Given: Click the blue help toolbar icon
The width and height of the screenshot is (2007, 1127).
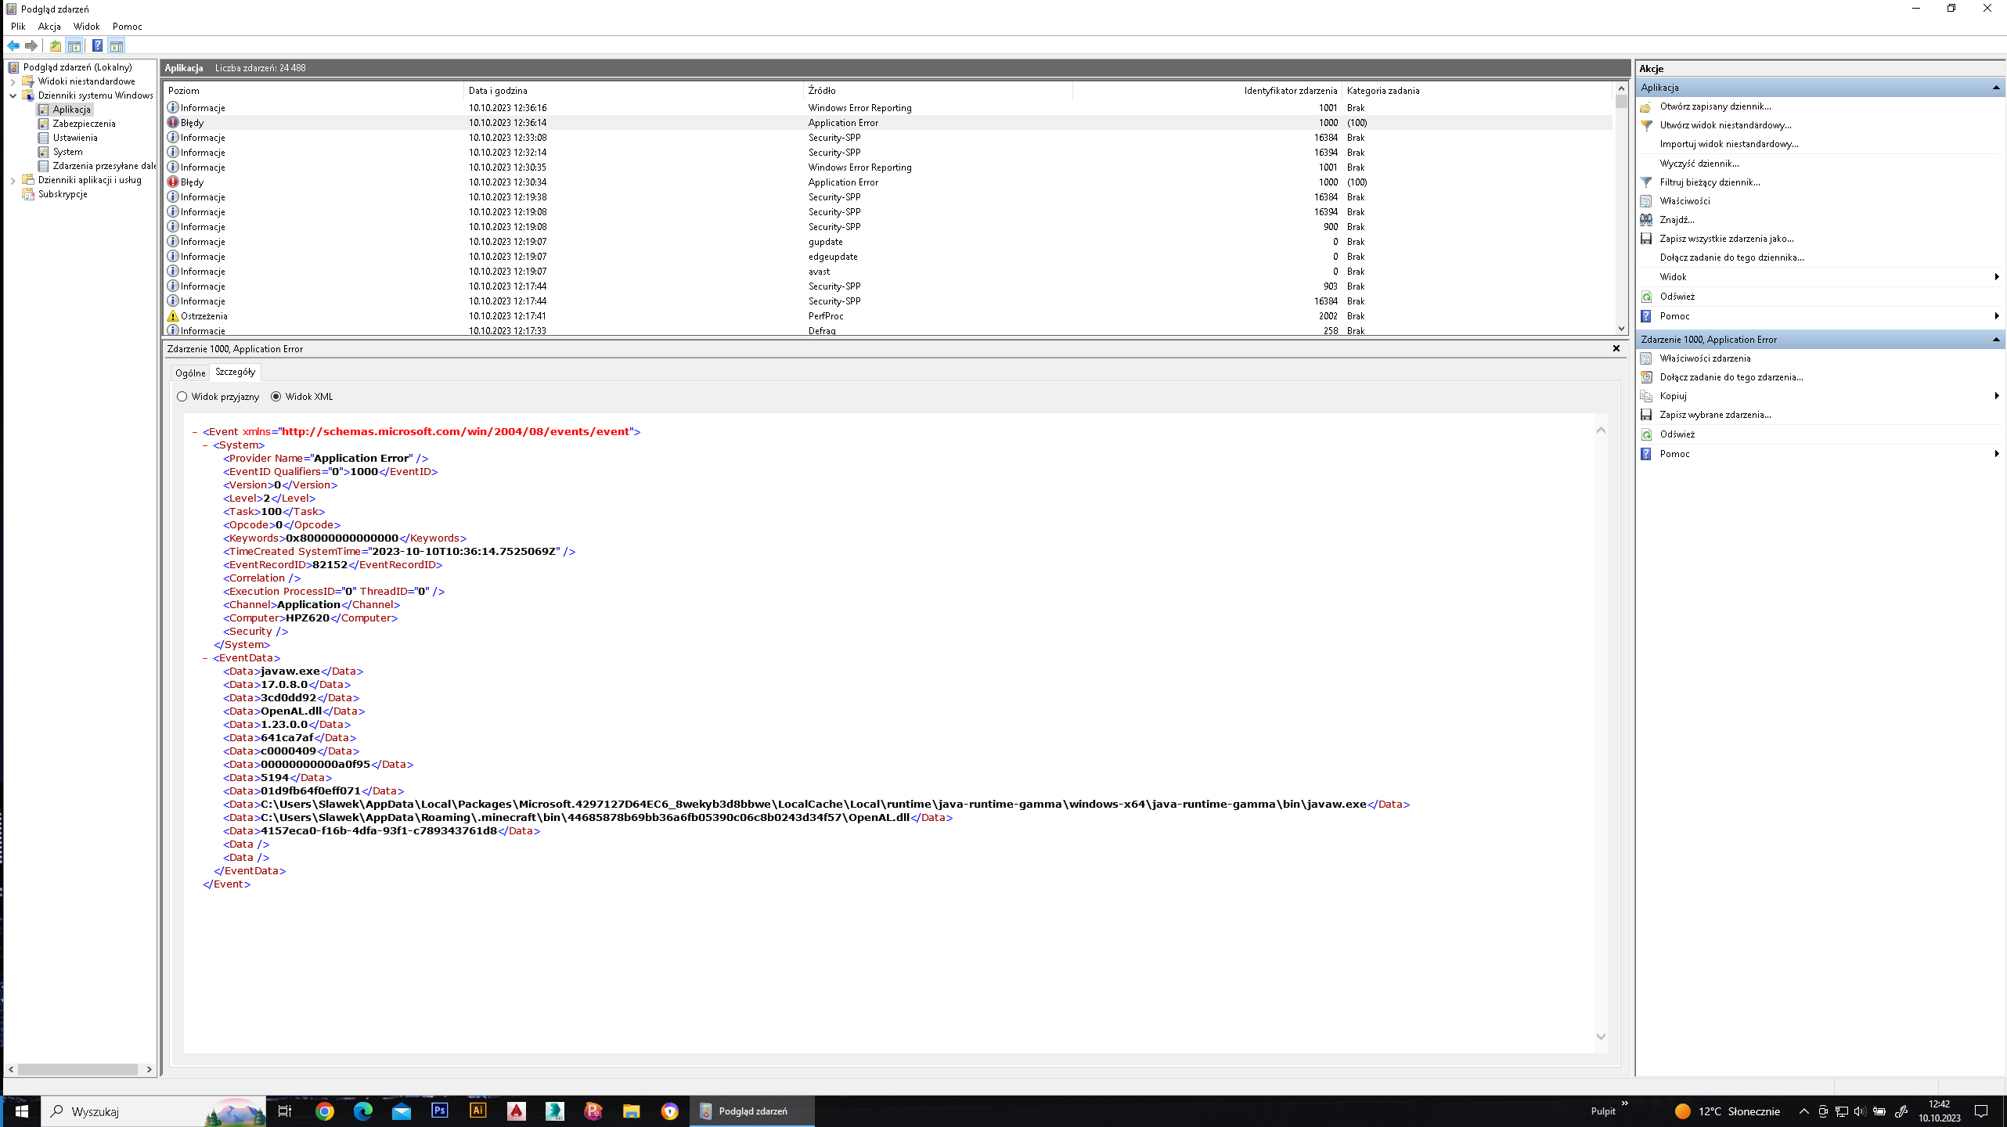Looking at the screenshot, I should click(x=97, y=45).
